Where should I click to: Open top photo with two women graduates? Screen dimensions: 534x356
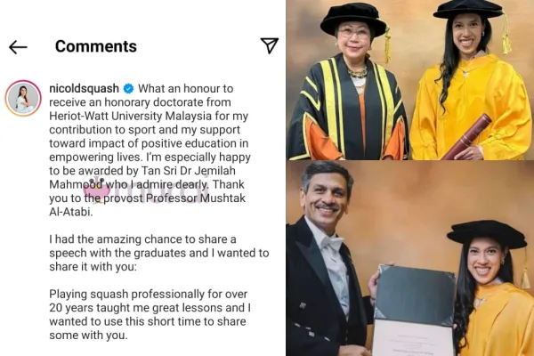click(410, 80)
